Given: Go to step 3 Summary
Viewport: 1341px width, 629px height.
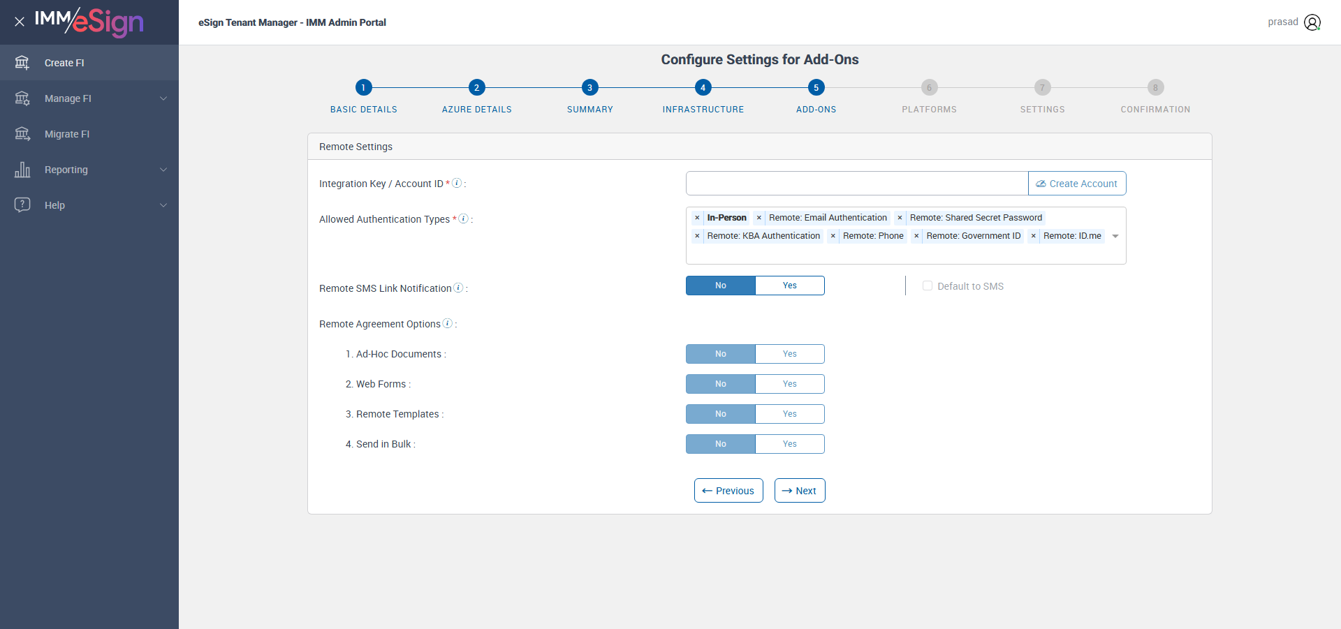Looking at the screenshot, I should click(x=589, y=87).
